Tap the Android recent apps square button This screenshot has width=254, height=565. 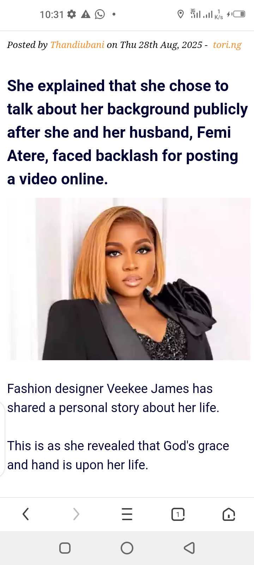(65, 548)
